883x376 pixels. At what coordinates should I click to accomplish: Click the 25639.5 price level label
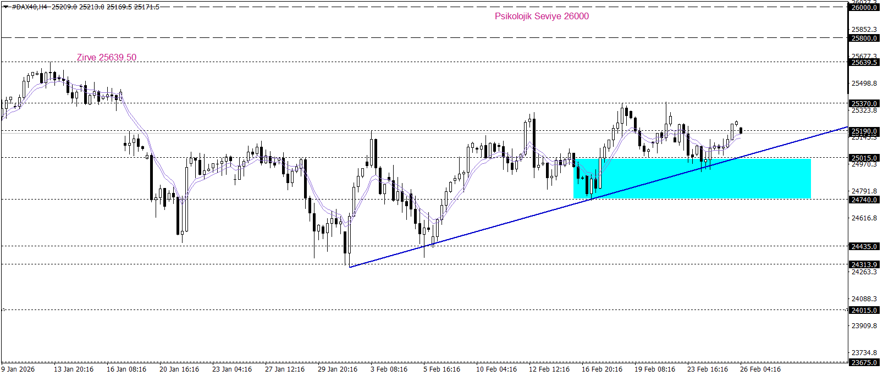click(864, 63)
